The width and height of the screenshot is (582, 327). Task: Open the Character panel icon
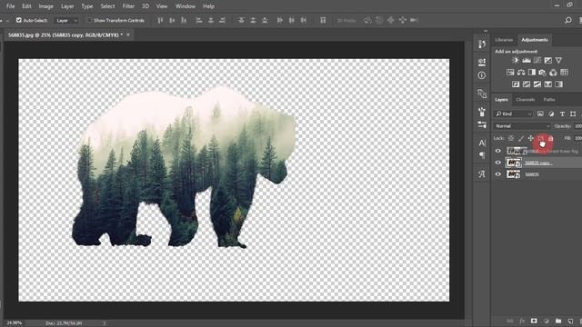482,143
